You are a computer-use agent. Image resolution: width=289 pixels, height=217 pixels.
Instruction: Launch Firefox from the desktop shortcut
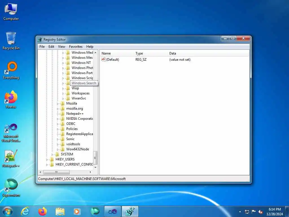click(11, 99)
